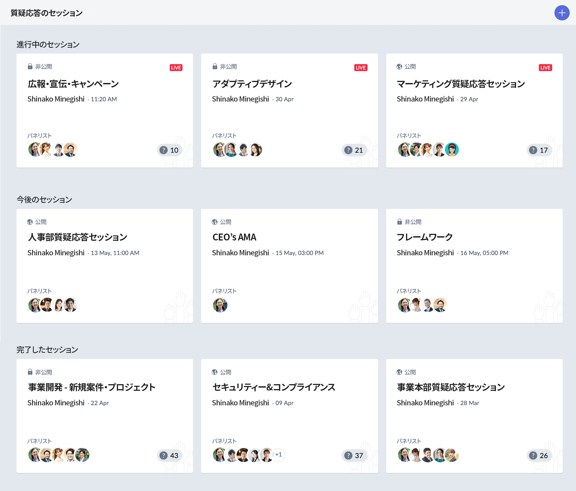Open the question counter showing 21

[x=354, y=150]
